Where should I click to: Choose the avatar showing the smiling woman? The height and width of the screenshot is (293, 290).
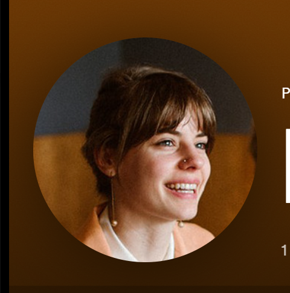(145, 150)
